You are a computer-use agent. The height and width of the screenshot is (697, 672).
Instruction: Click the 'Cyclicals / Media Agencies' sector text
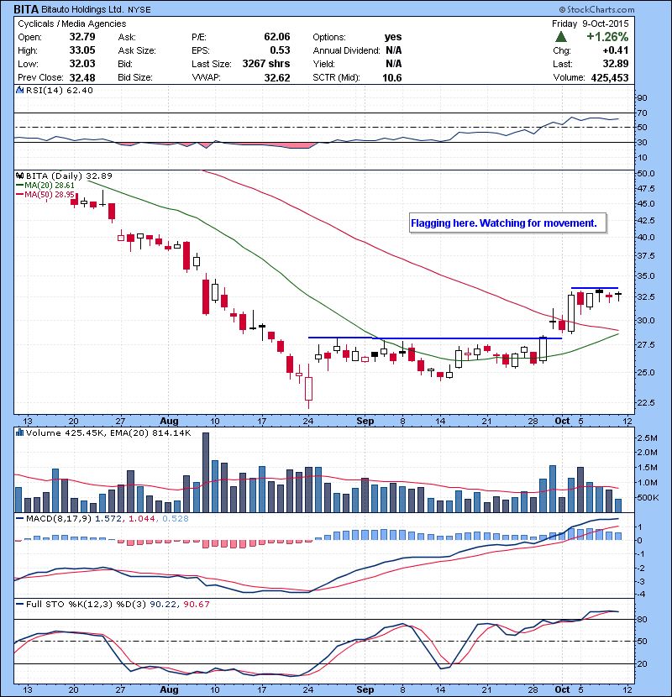[x=72, y=24]
